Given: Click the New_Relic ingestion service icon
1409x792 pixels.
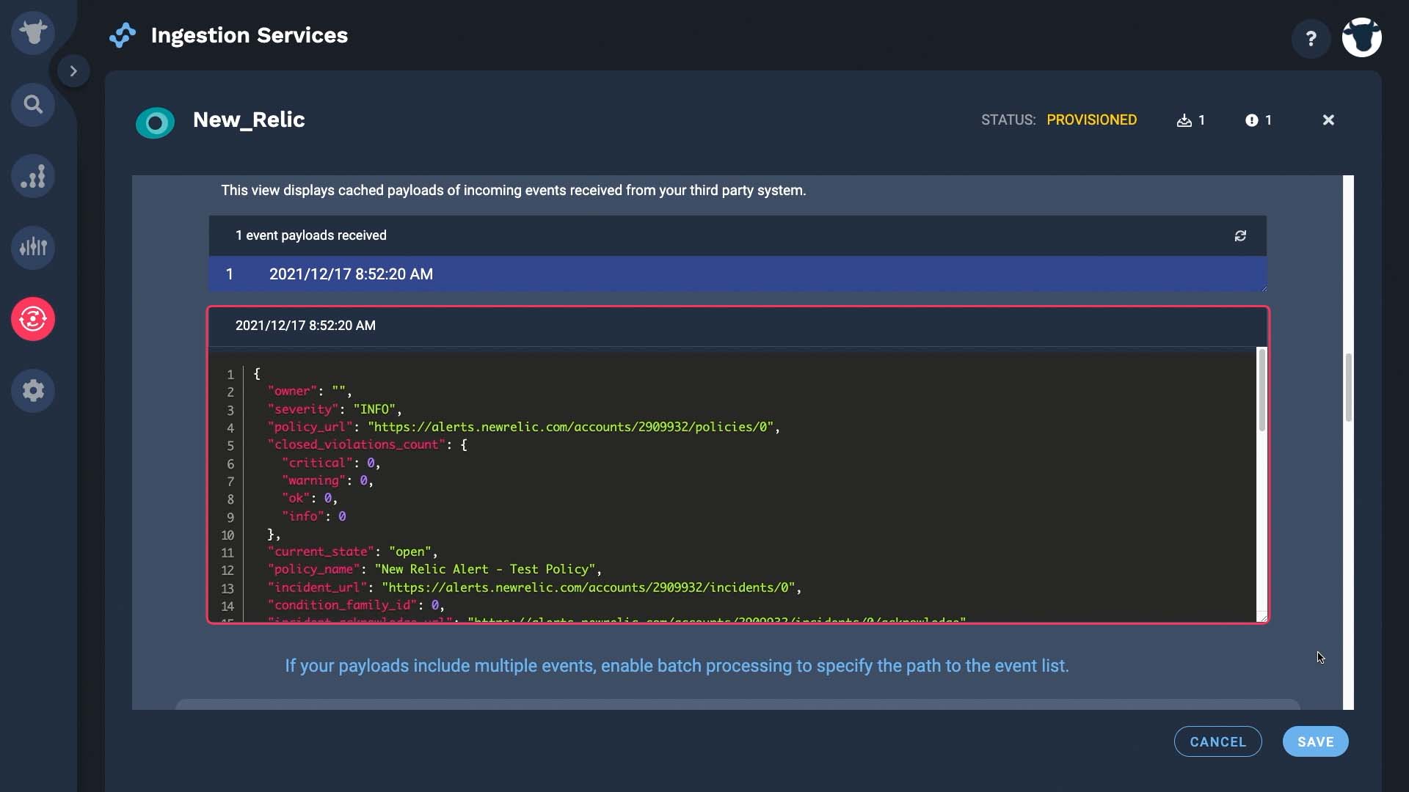Looking at the screenshot, I should pyautogui.click(x=154, y=121).
